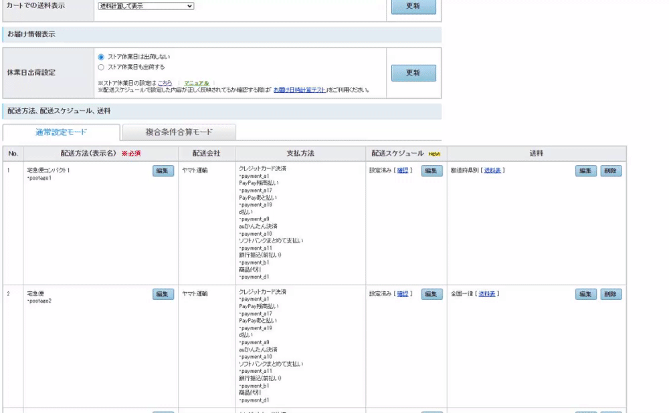Open the お届け日時計算テスト link
The height and width of the screenshot is (413, 669).
(300, 90)
